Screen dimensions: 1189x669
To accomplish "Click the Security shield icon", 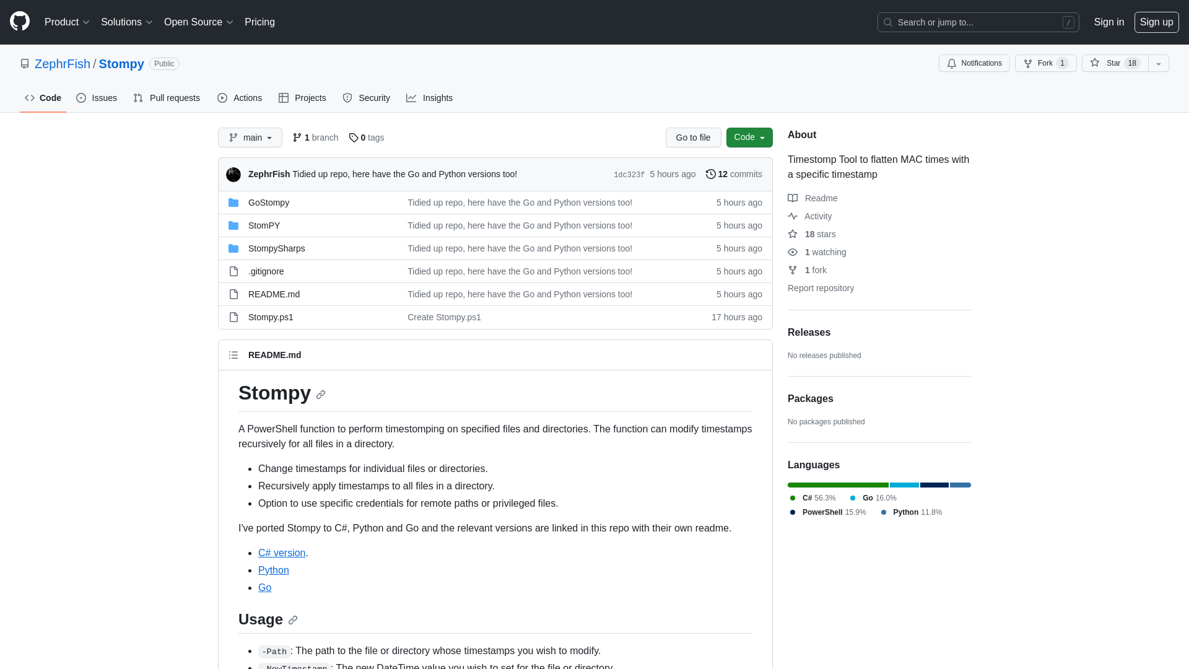I will [347, 98].
